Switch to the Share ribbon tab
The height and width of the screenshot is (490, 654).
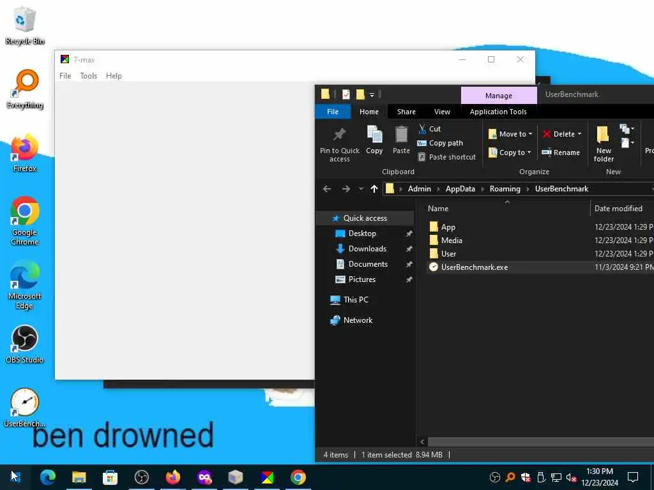(x=406, y=112)
